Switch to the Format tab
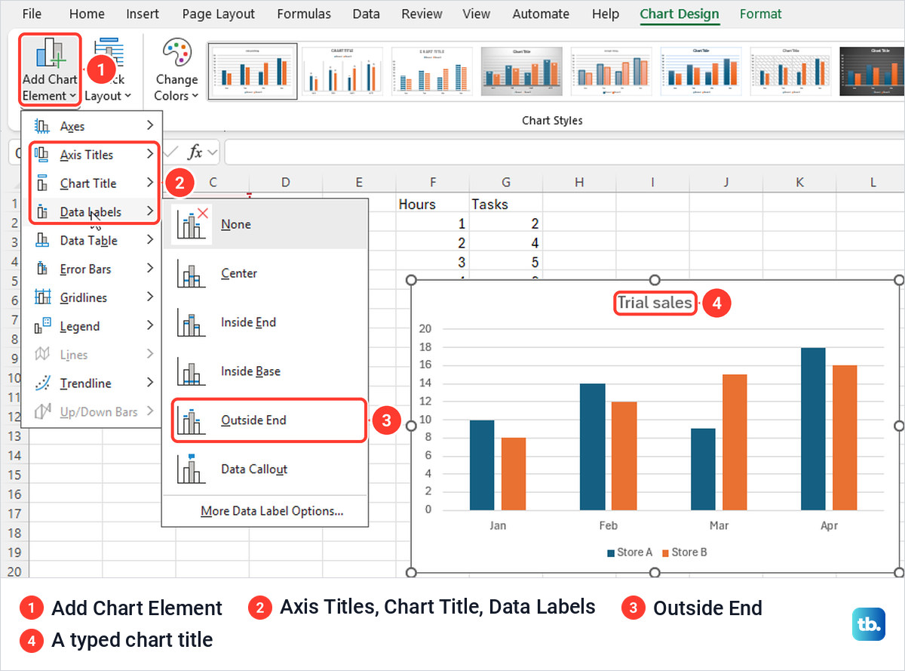The width and height of the screenshot is (905, 671). click(760, 14)
